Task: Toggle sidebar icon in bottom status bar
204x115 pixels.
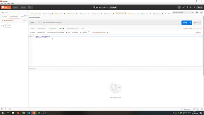Action: (x=2, y=109)
